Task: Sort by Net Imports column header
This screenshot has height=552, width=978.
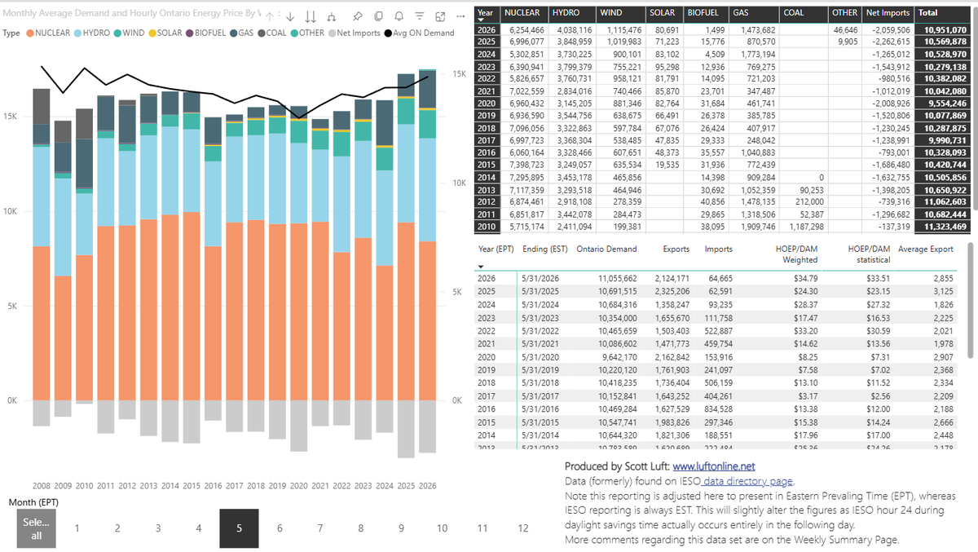Action: [x=888, y=13]
